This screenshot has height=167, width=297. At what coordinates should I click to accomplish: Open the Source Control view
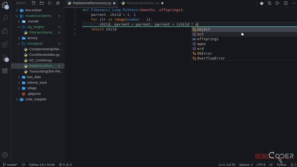(x=5, y=58)
